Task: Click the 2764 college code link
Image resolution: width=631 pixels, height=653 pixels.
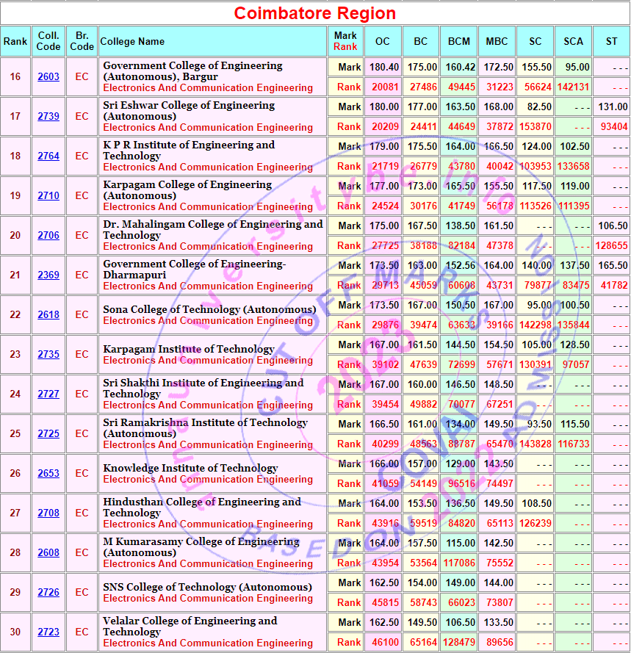Action: [x=48, y=156]
